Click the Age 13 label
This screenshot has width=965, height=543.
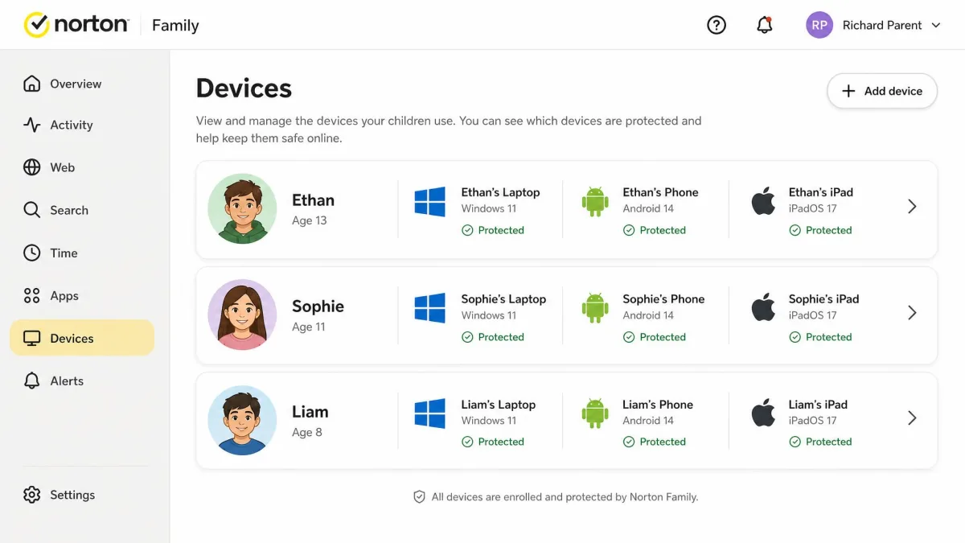point(310,220)
